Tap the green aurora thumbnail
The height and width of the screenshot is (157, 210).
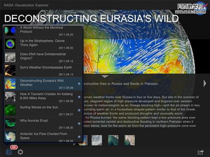[x=10, y=124]
